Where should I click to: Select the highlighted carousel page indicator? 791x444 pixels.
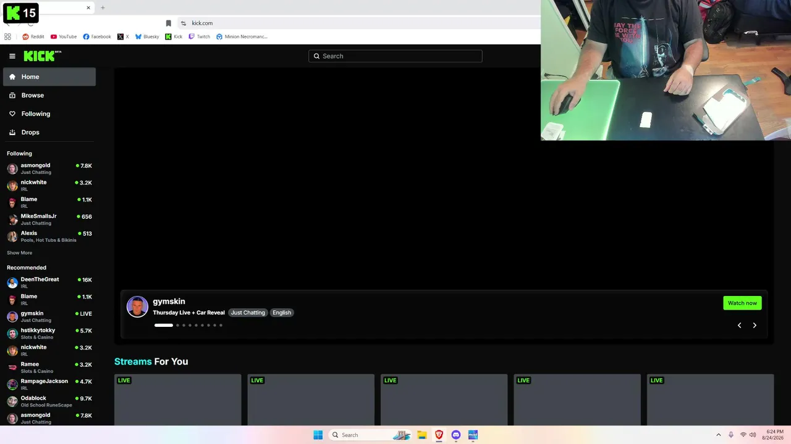pyautogui.click(x=164, y=325)
